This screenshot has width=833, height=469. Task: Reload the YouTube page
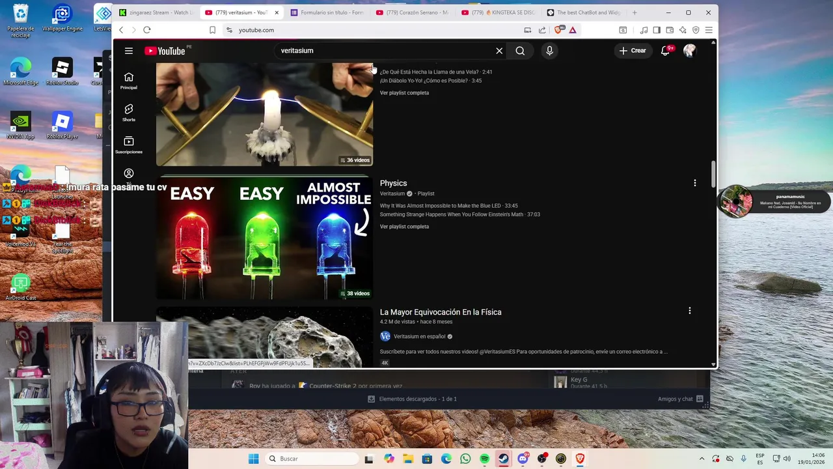147,30
